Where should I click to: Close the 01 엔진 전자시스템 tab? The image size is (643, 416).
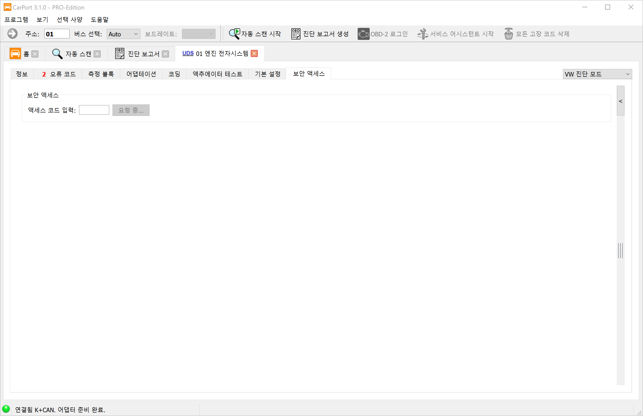[254, 53]
